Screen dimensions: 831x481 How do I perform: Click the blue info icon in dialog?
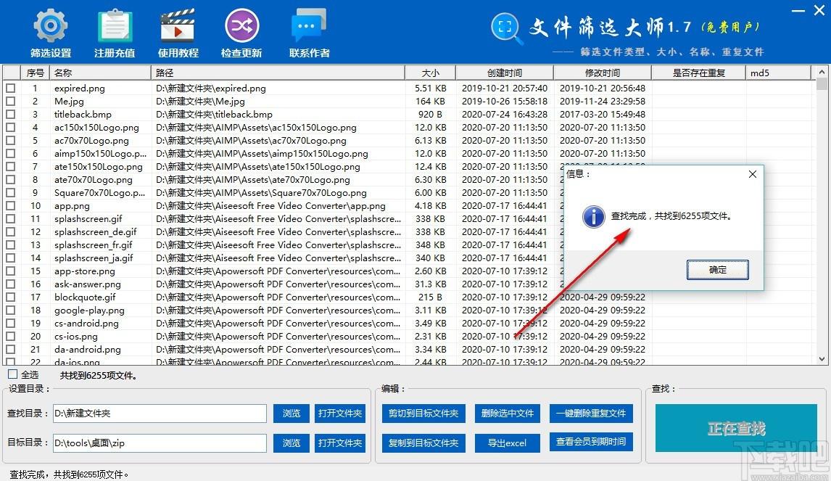[x=594, y=216]
